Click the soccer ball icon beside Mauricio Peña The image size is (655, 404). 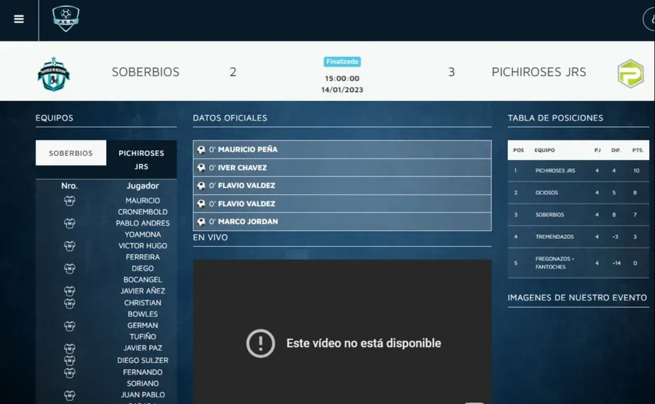pos(201,150)
